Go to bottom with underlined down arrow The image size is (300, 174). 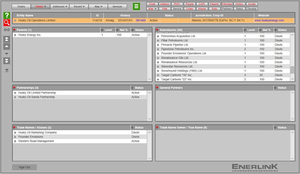tap(7, 70)
